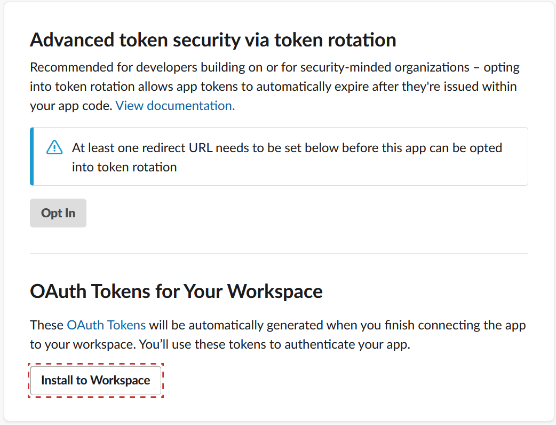
Task: Click the your app code text
Action: (x=71, y=106)
